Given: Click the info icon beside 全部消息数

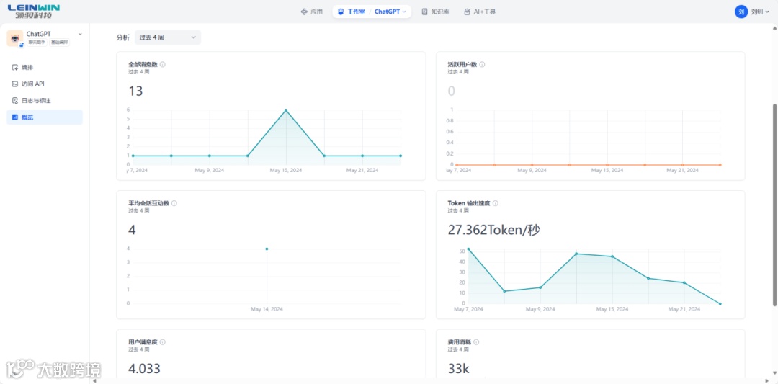Looking at the screenshot, I should 163,65.
